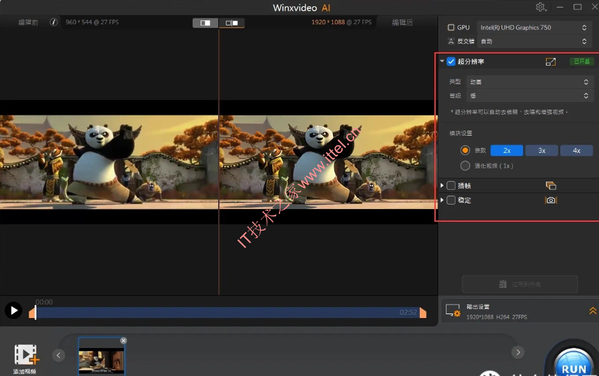Minimize the Winxvideo AI window
The image size is (599, 376).
(560, 7)
